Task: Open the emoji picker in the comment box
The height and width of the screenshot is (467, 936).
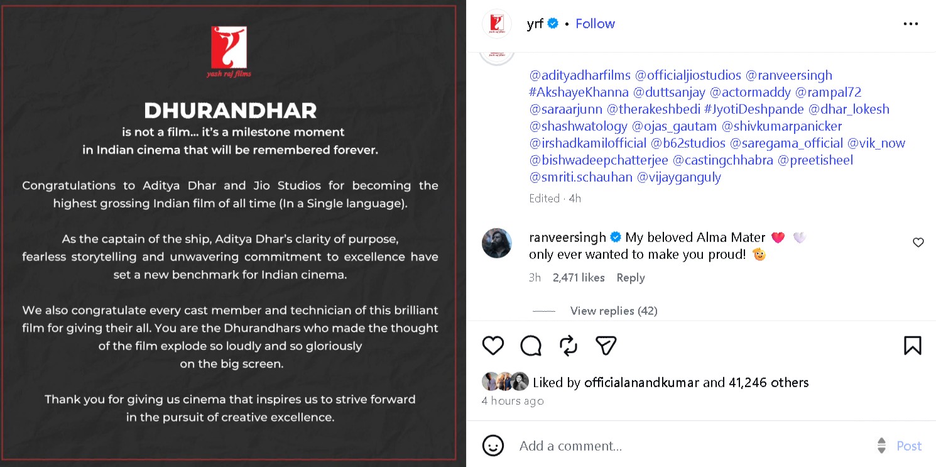Action: pos(493,446)
